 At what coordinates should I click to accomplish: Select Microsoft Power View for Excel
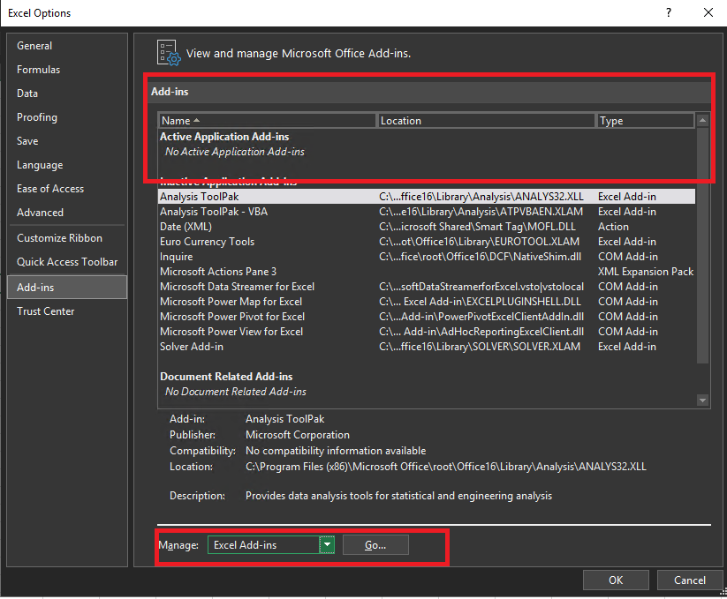pos(427,332)
